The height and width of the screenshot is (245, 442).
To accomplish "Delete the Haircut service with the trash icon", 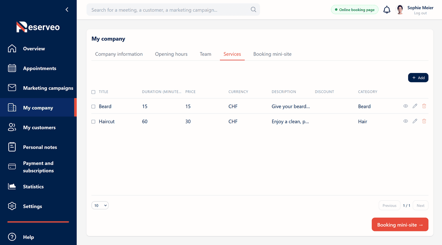I will 424,121.
